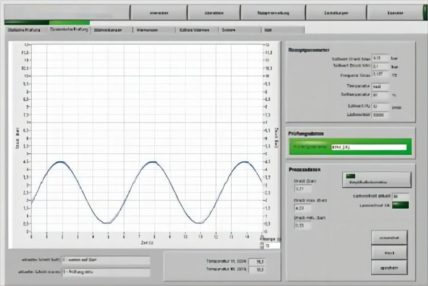This screenshot has width=428, height=286.
Task: Click the top button of the three-stack
Action: pos(389,238)
